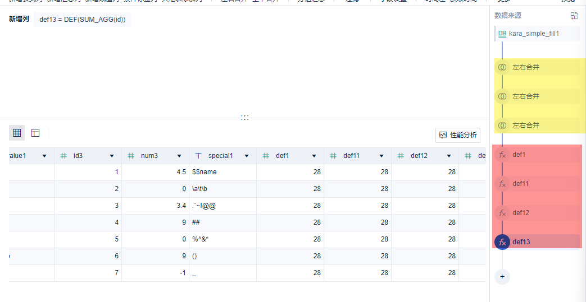Open the def12 column dropdown arrow
Viewport: 586px width, 302px height.
tap(449, 156)
